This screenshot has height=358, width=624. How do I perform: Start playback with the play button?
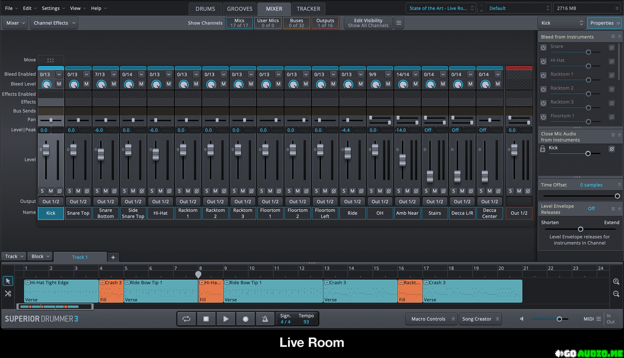tap(226, 319)
